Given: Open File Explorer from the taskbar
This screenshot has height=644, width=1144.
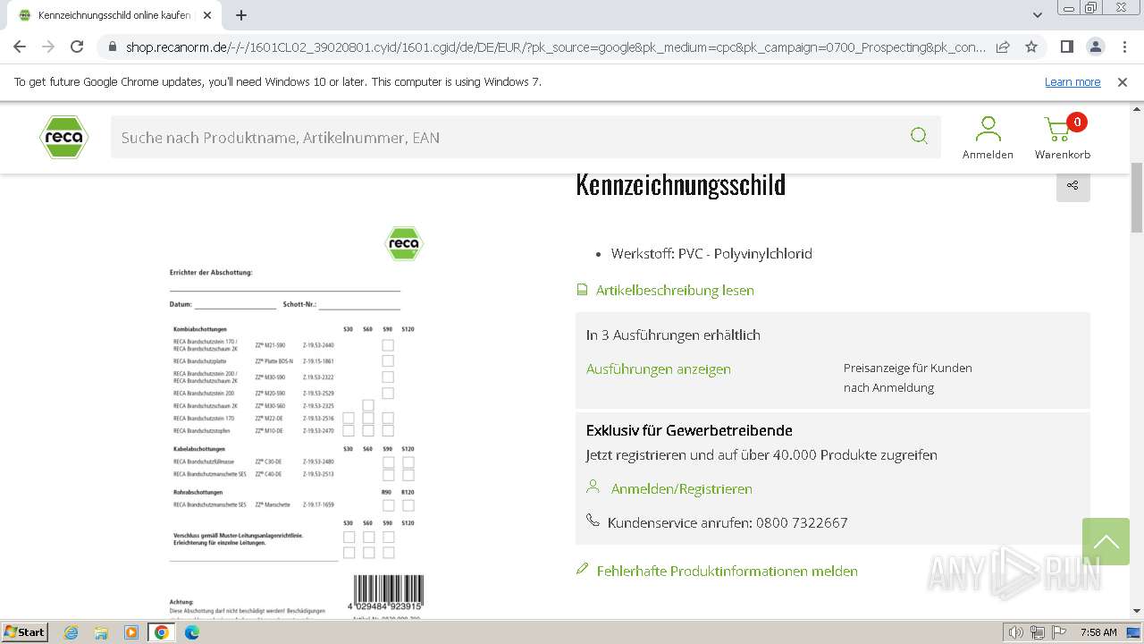Looking at the screenshot, I should point(101,632).
